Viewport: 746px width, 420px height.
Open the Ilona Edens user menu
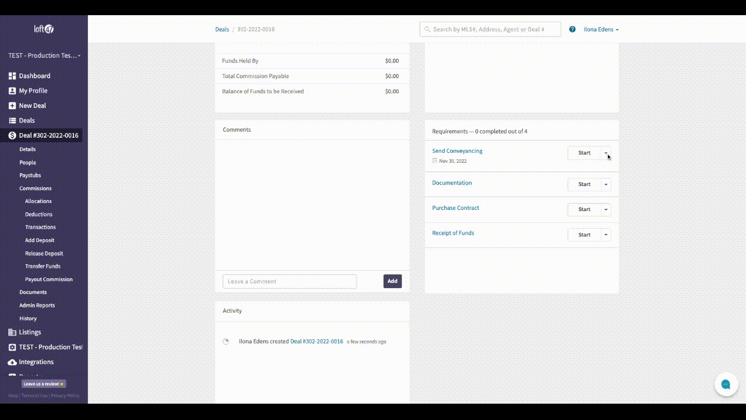tap(601, 29)
